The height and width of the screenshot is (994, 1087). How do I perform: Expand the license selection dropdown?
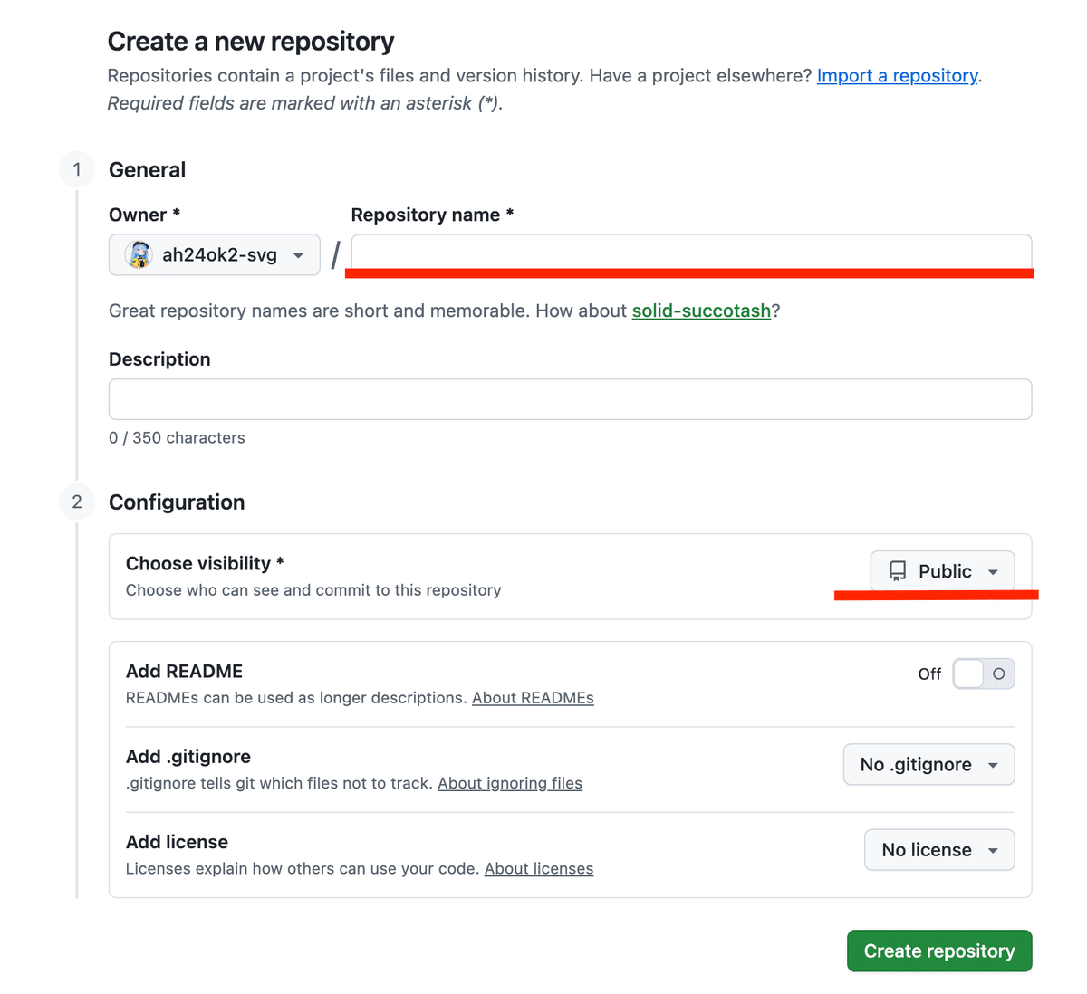pyautogui.click(x=939, y=850)
